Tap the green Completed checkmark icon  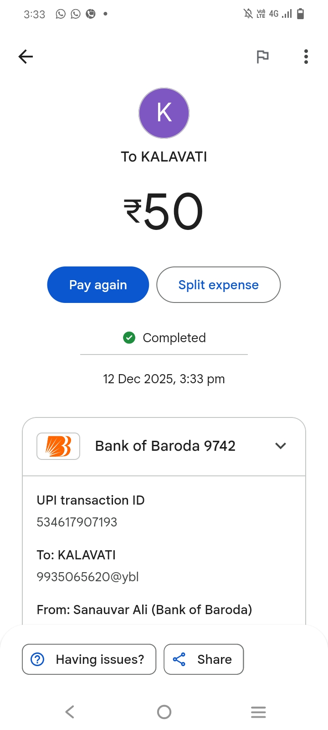(x=129, y=338)
